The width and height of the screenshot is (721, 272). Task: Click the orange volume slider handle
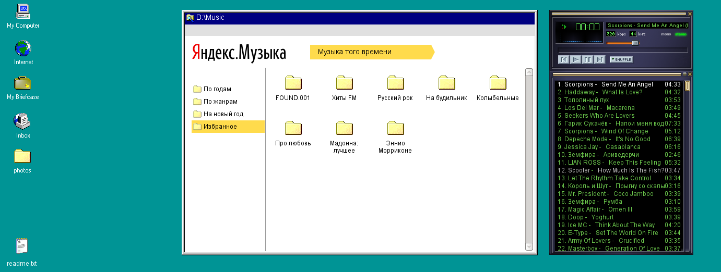pyautogui.click(x=635, y=43)
